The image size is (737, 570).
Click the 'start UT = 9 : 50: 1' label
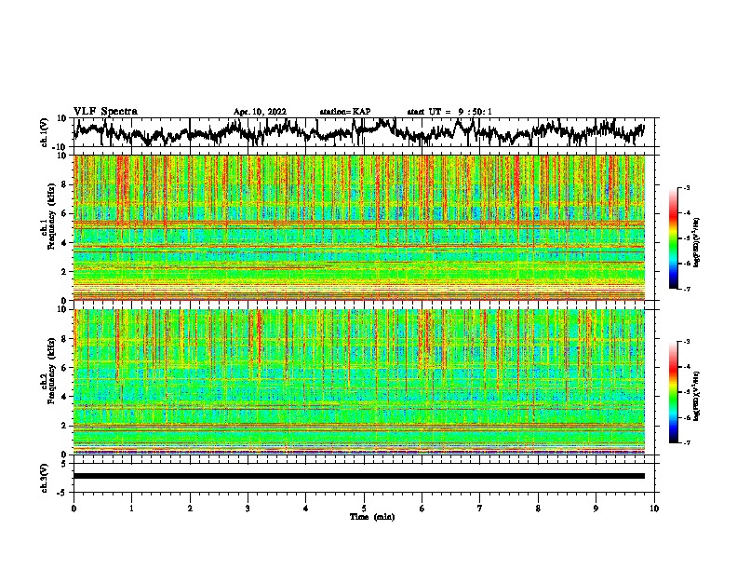click(x=449, y=112)
